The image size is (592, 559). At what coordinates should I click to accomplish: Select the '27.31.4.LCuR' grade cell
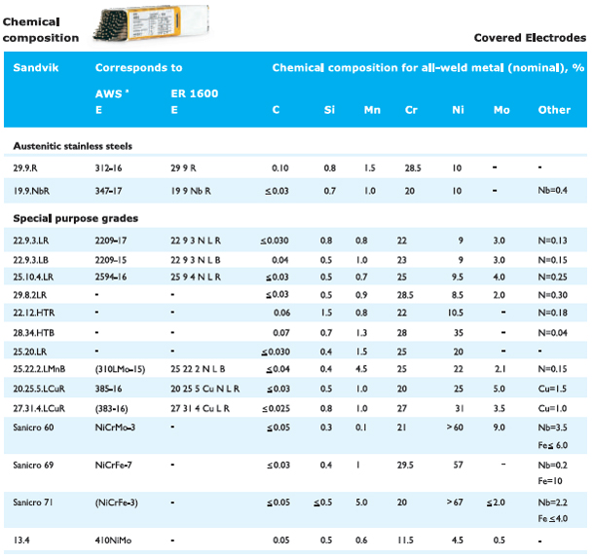pos(39,408)
